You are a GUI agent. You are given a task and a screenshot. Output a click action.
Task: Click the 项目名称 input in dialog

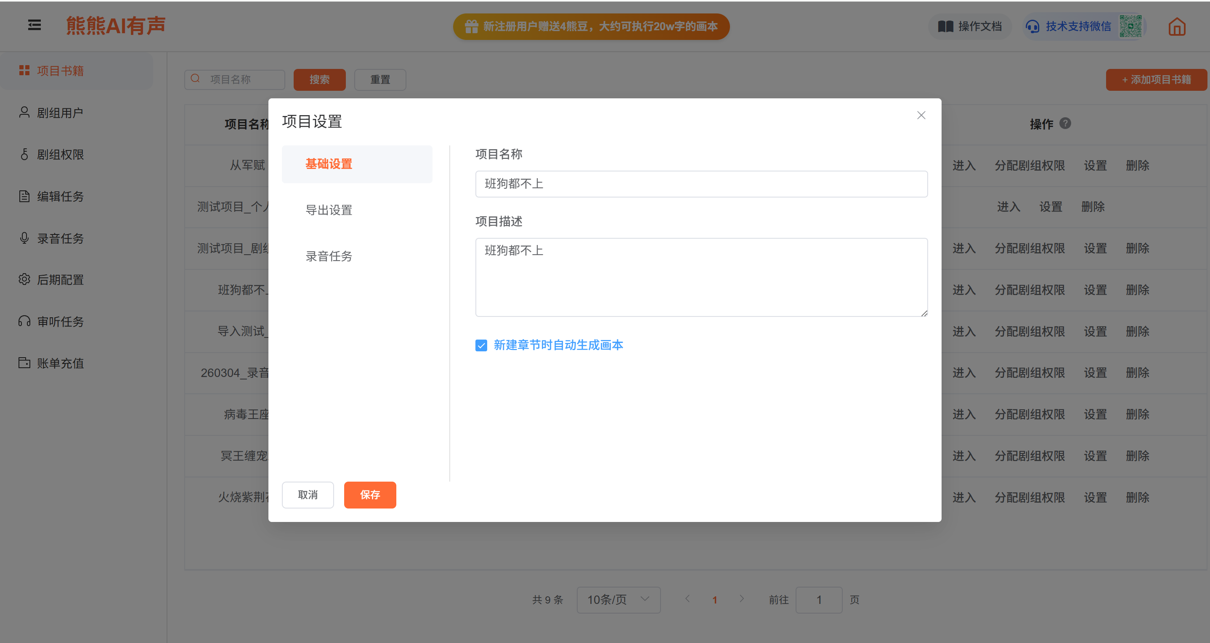[x=701, y=184]
